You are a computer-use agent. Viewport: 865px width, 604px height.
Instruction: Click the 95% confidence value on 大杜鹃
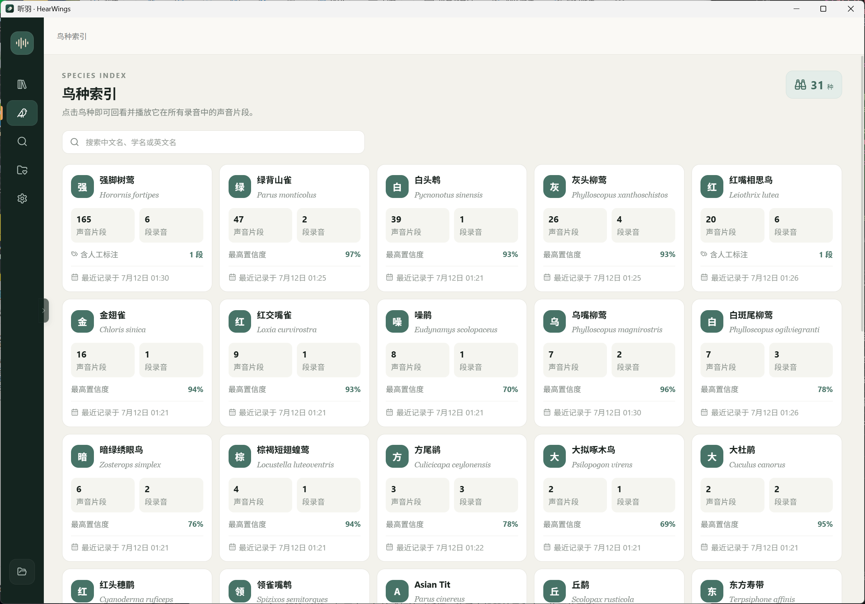pyautogui.click(x=825, y=524)
